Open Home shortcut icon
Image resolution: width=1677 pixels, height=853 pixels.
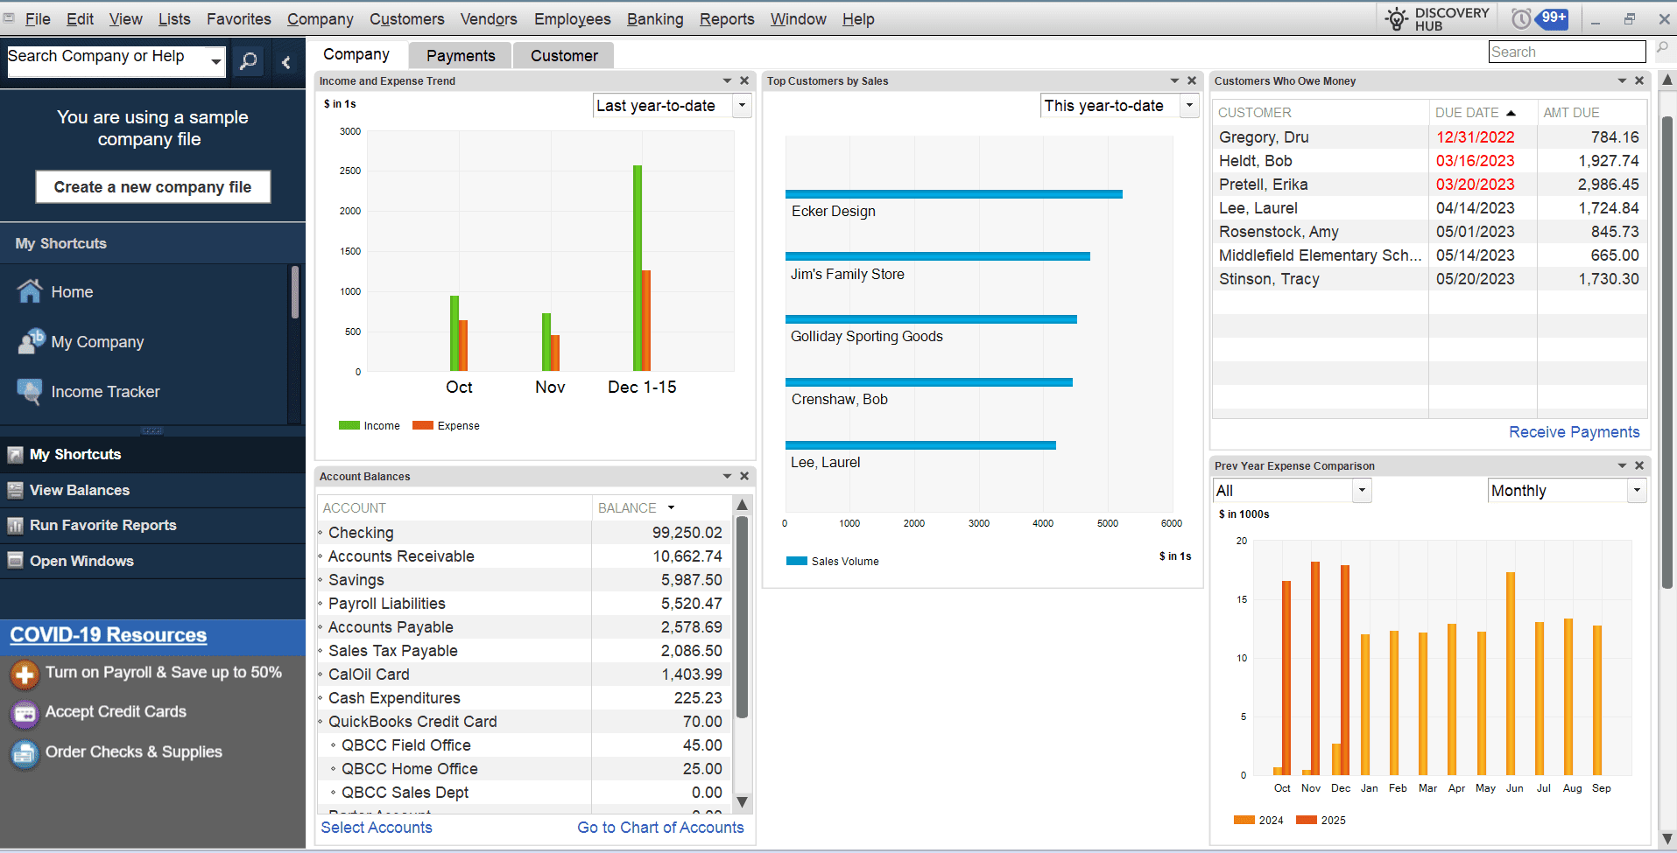coord(30,291)
